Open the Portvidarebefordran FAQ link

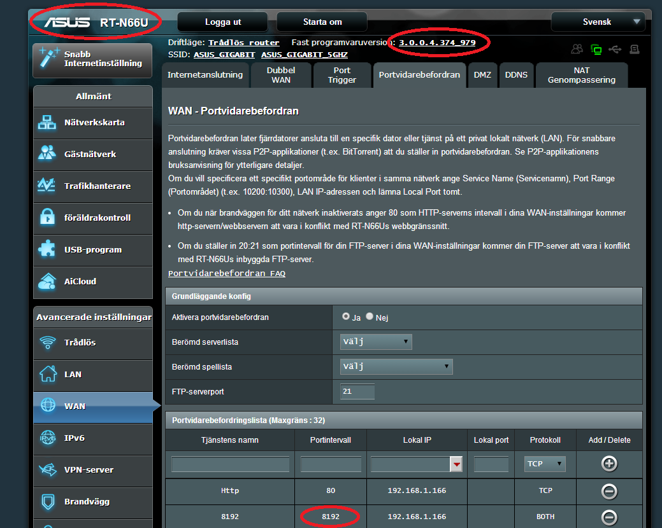(227, 274)
